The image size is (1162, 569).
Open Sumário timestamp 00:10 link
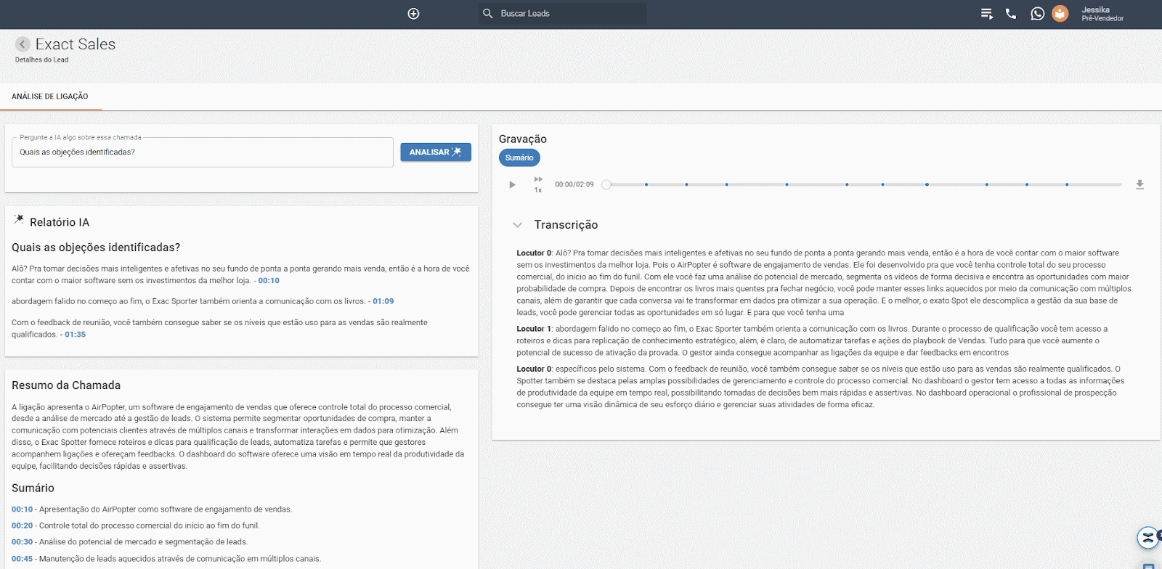(x=23, y=509)
